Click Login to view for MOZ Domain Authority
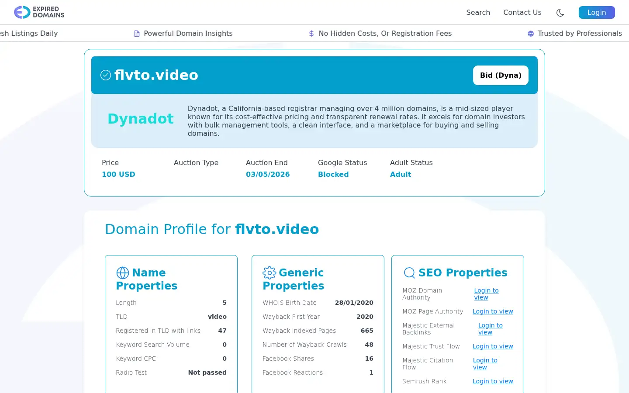This screenshot has height=393, width=629. tap(486, 294)
